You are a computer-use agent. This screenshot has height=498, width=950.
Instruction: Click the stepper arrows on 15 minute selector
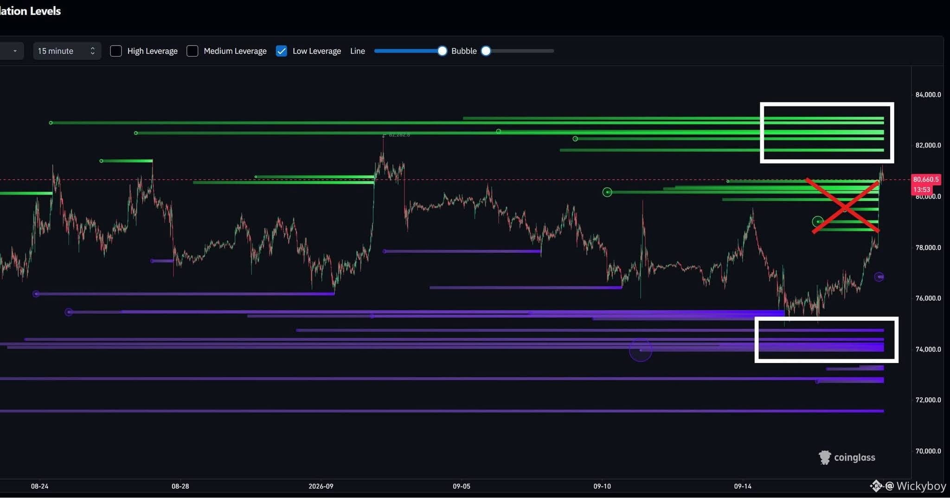[x=93, y=51]
